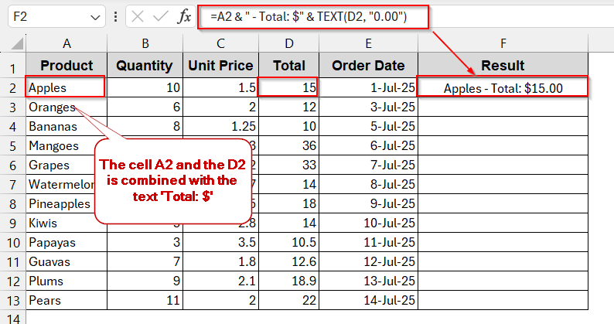
Task: Expand the Name Box dropdown arrow
Action: pyautogui.click(x=95, y=16)
